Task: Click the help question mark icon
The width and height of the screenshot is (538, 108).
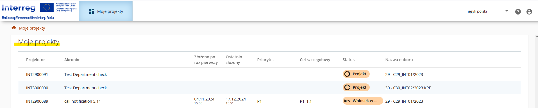Action: [x=518, y=12]
